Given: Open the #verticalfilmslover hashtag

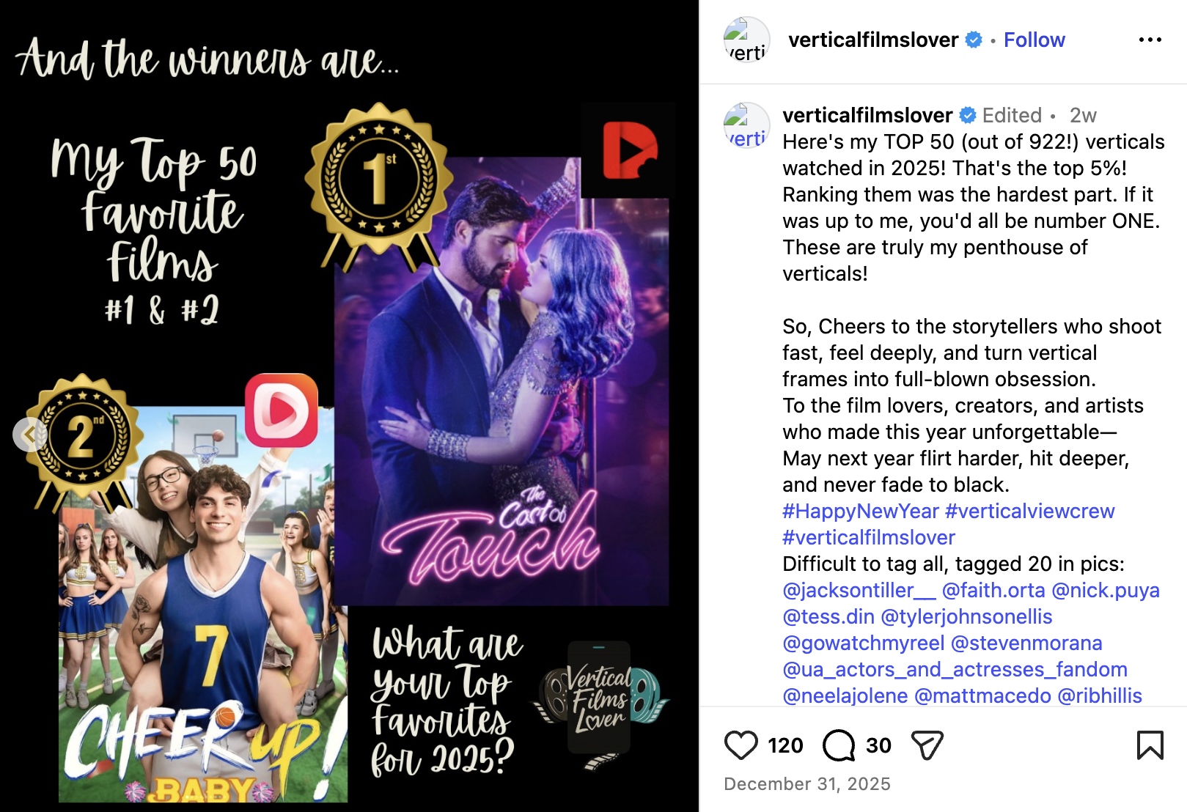Looking at the screenshot, I should pos(869,538).
